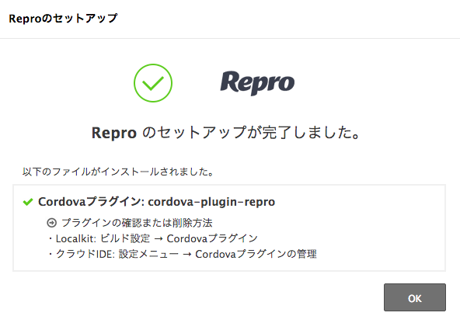Click the arrow after ビルド設定

click(159, 239)
